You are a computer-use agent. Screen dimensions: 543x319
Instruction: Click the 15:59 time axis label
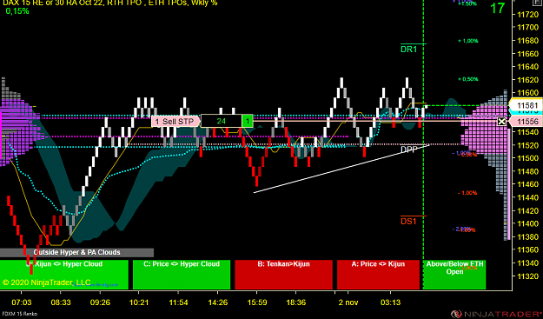[256, 302]
